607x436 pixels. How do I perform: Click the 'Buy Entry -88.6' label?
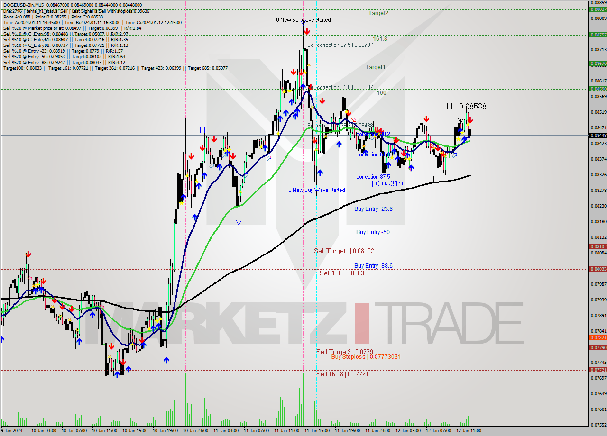pyautogui.click(x=373, y=266)
